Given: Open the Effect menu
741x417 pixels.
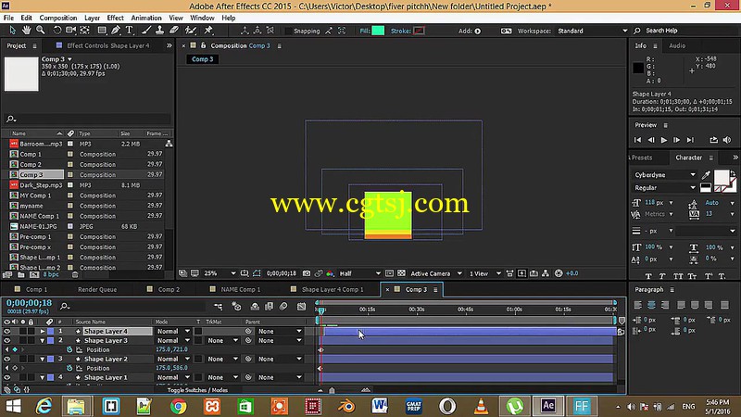Looking at the screenshot, I should point(115,18).
